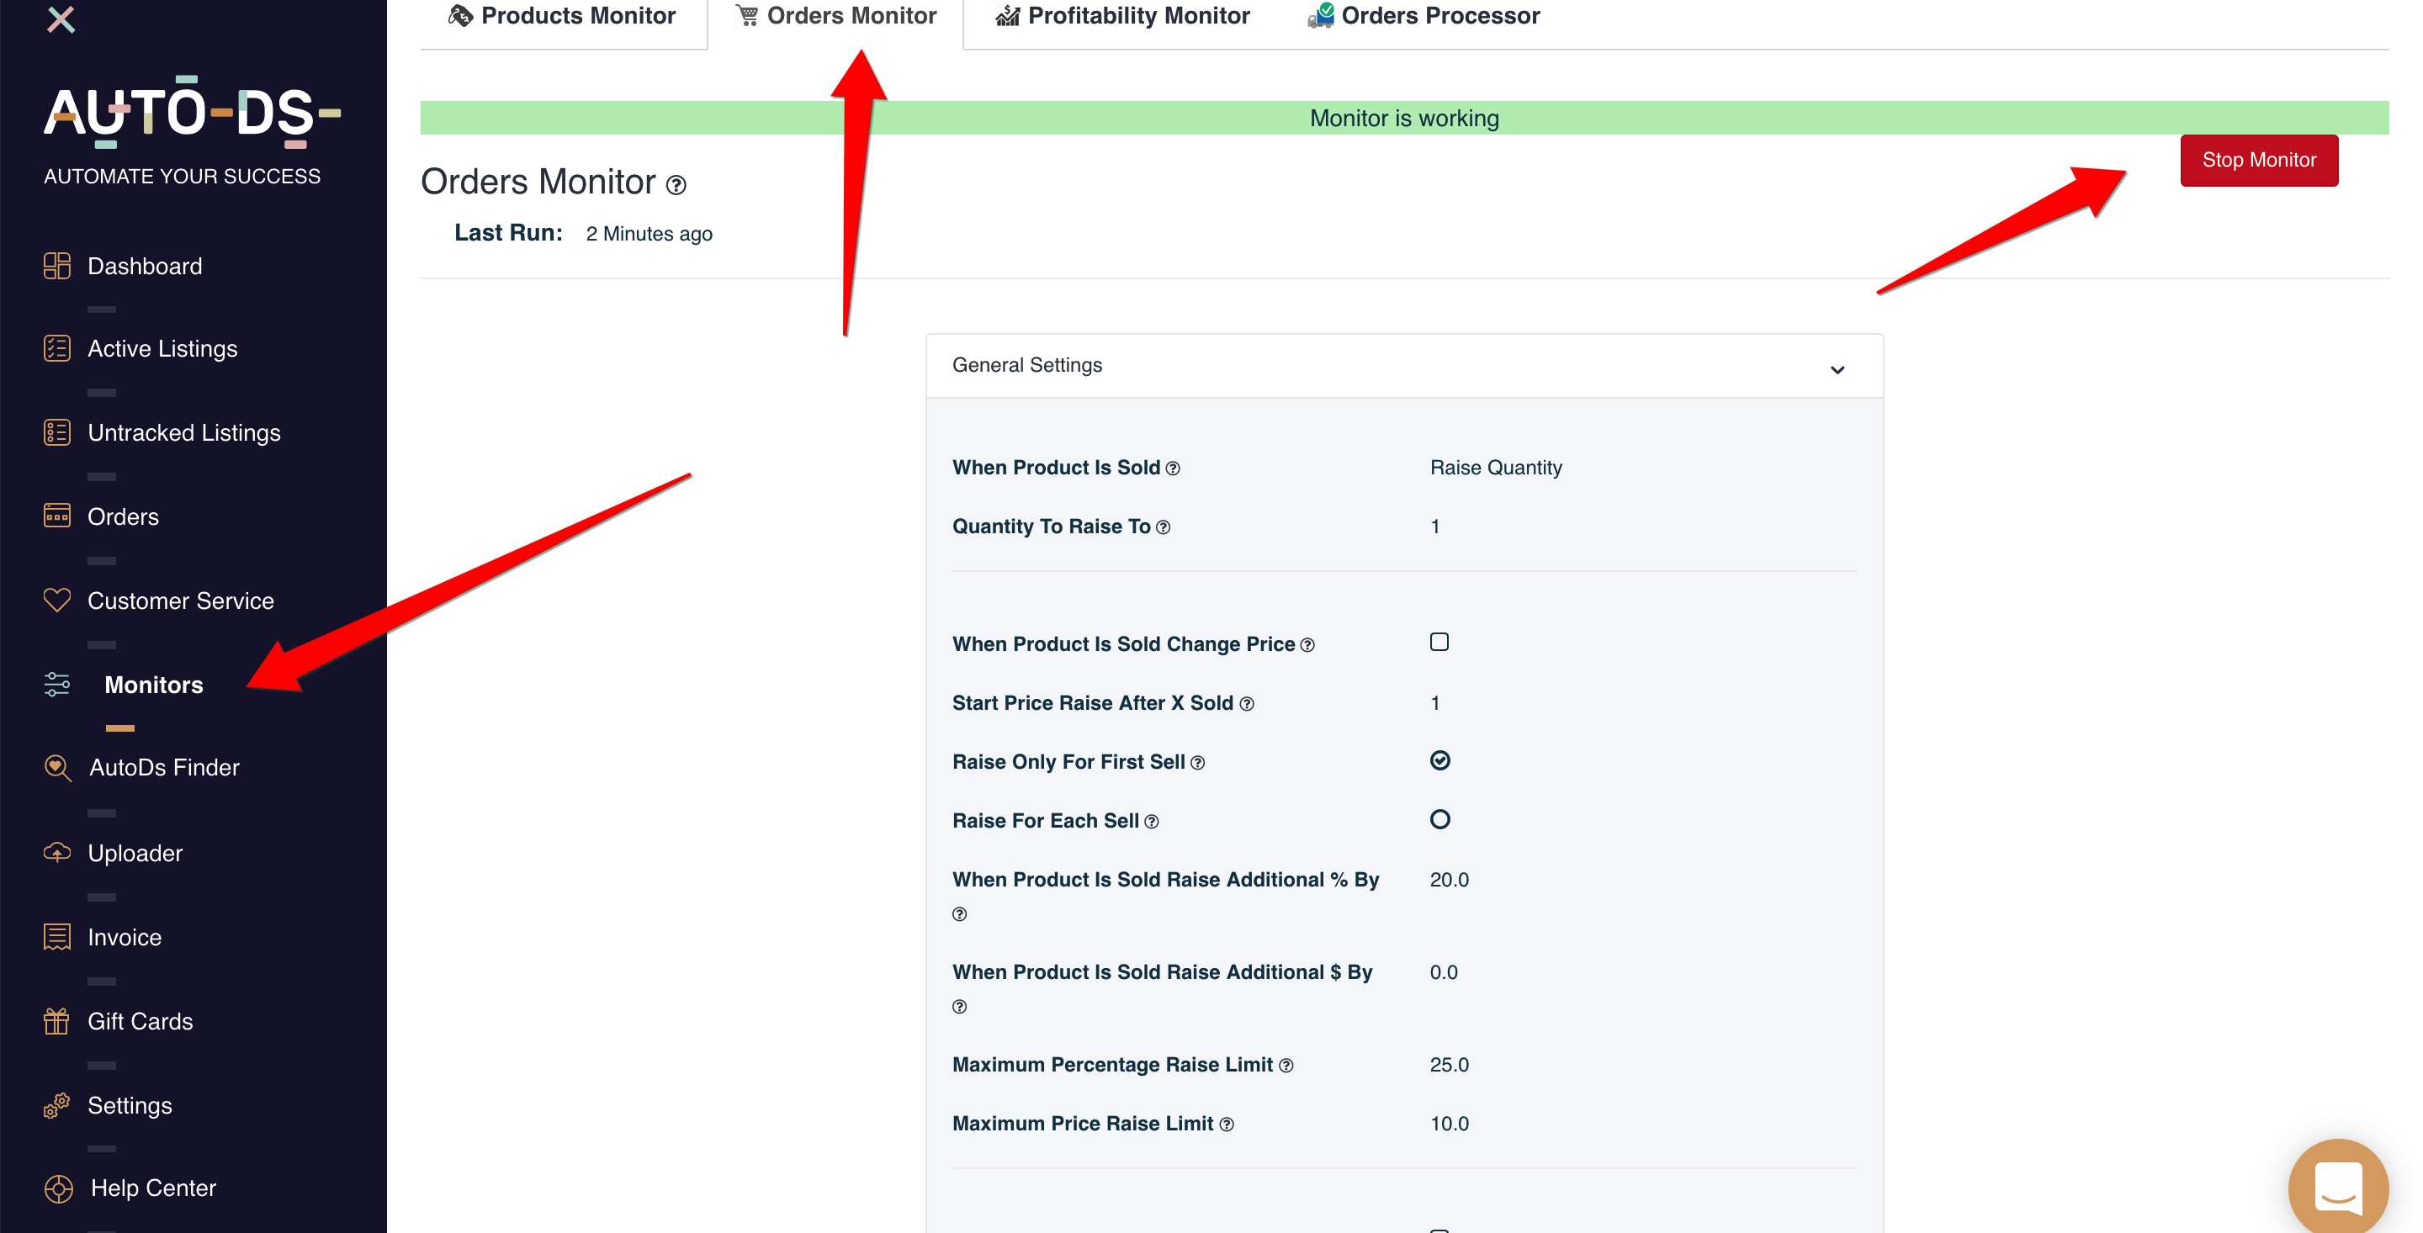Click help icon beside Raise Only For First Sell
The width and height of the screenshot is (2423, 1233).
(1197, 763)
